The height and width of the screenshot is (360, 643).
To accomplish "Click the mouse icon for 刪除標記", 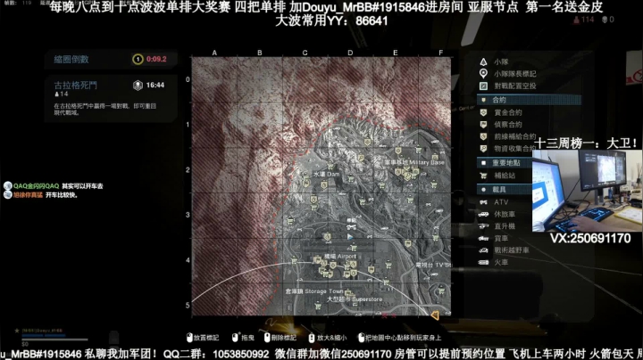I will (x=267, y=338).
